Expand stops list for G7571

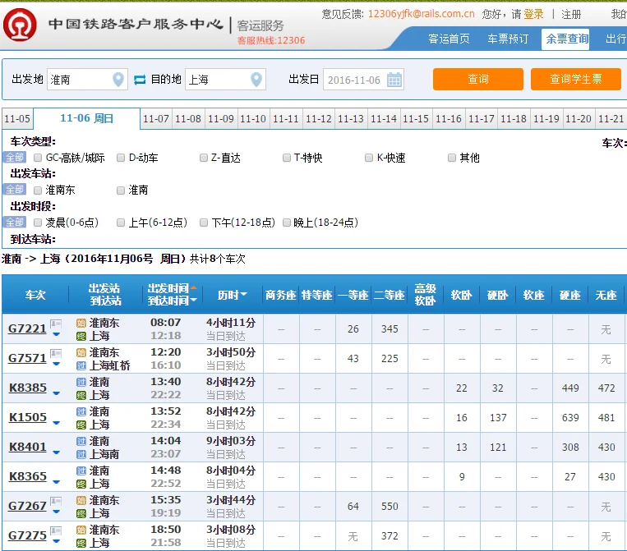57,364
